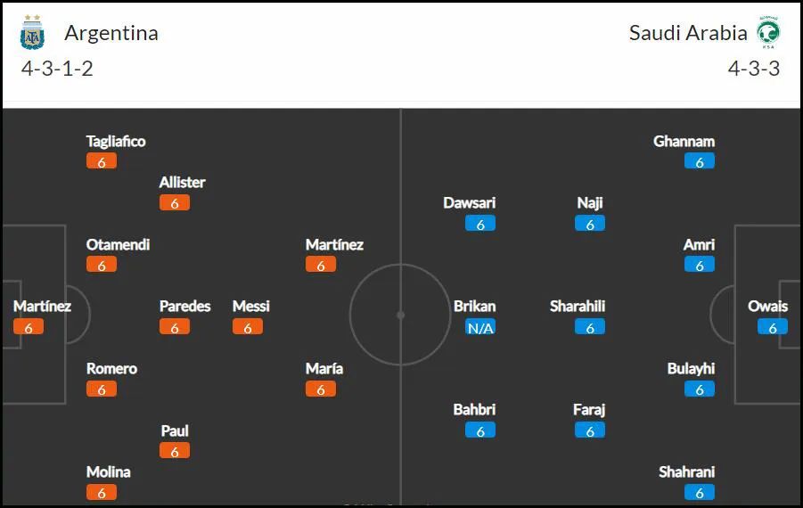Click Ghannam's blue rating badge

coord(699,161)
